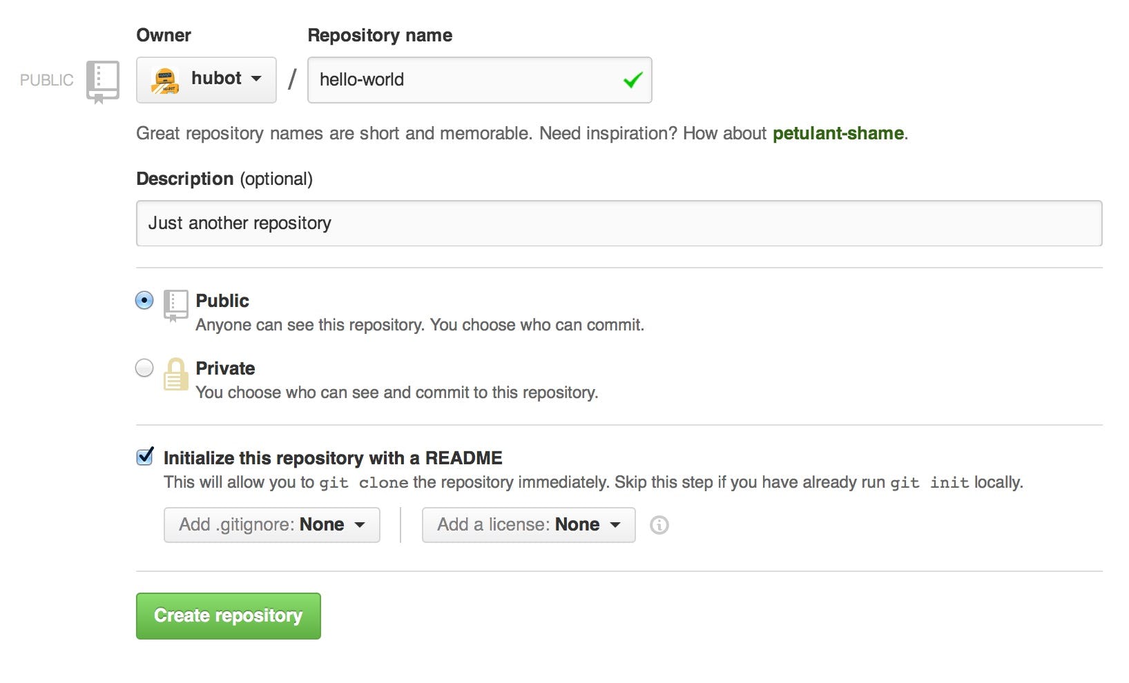This screenshot has height=683, width=1129.
Task: Select the Private repository radio button
Action: point(144,368)
